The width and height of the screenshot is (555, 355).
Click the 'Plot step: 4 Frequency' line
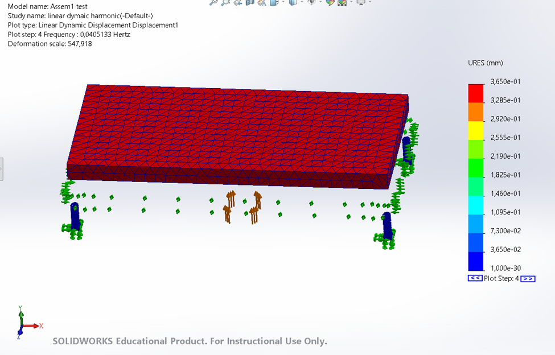coord(69,34)
